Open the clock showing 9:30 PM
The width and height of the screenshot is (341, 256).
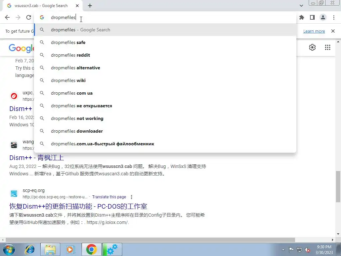pyautogui.click(x=324, y=250)
